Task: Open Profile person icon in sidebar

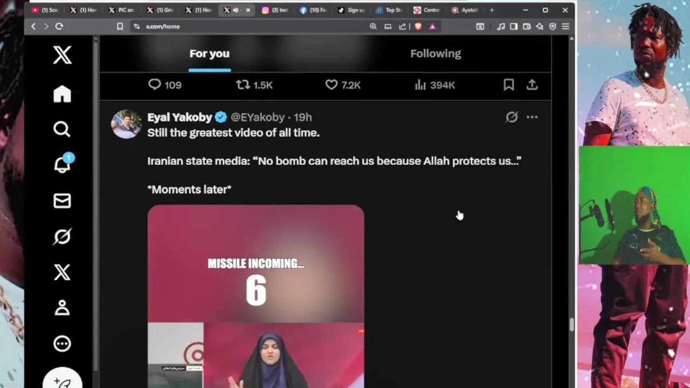Action: click(x=62, y=308)
